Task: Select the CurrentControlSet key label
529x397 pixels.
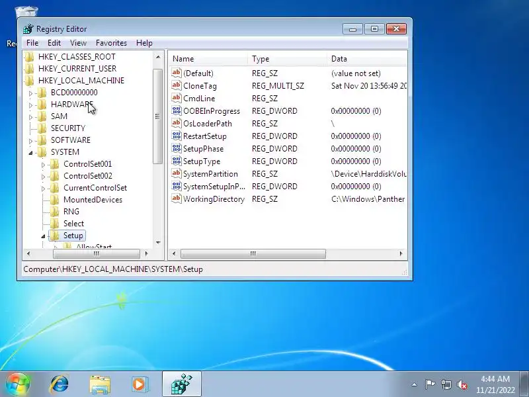Action: tap(95, 188)
